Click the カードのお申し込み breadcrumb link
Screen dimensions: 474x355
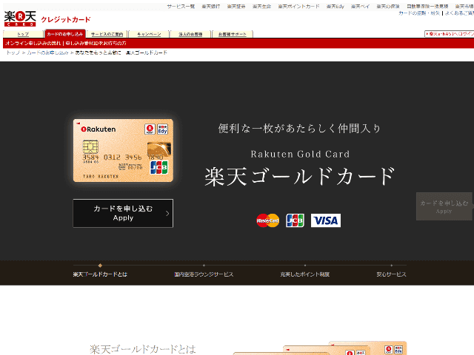(47, 53)
